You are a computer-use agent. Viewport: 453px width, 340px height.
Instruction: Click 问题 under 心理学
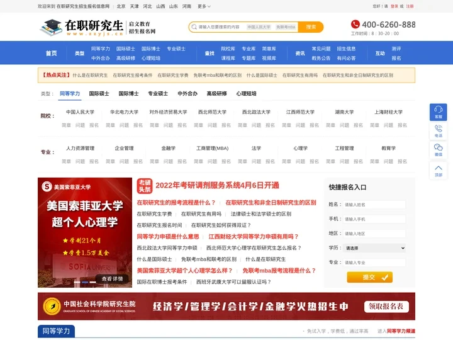[300, 161]
